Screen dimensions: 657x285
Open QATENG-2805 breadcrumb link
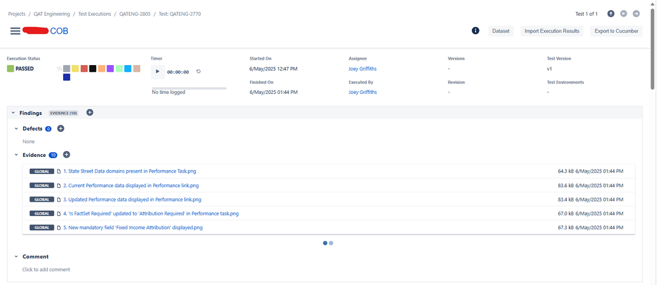[135, 14]
